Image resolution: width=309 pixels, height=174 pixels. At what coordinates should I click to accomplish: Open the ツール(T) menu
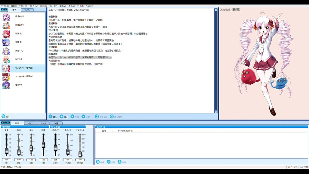point(80,6)
